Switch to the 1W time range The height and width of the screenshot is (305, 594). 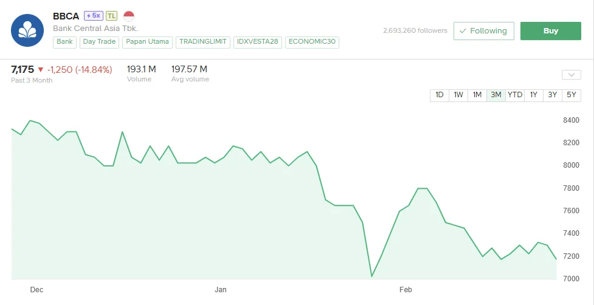click(458, 95)
